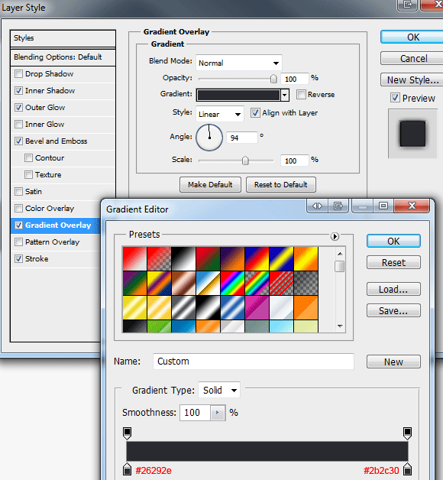Click the angle dial control
Screen dimensions: 443x480
[209, 138]
